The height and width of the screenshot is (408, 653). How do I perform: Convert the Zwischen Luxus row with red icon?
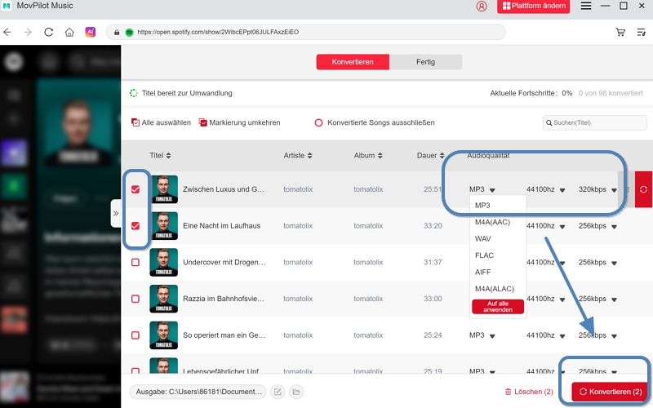coord(643,189)
